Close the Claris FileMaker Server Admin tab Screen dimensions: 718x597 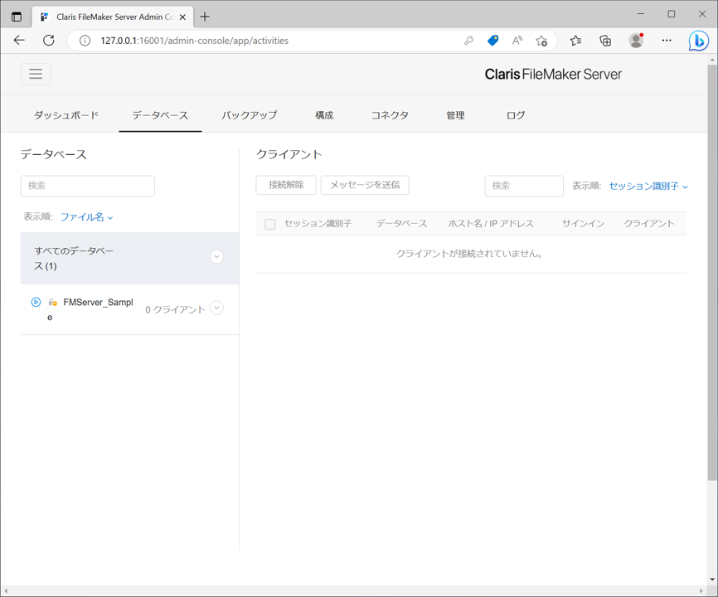click(x=182, y=17)
